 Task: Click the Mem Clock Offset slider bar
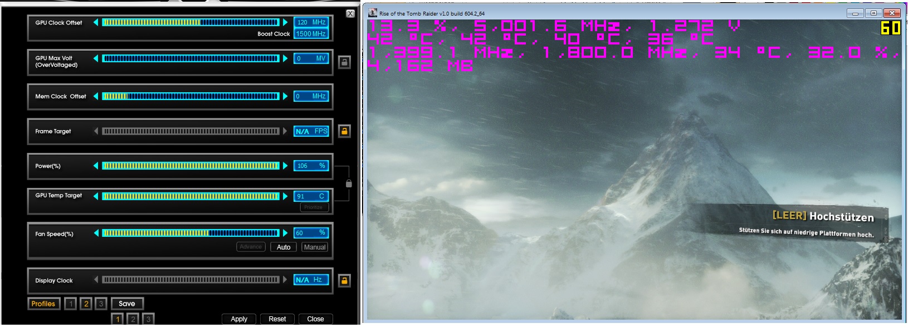click(x=191, y=96)
